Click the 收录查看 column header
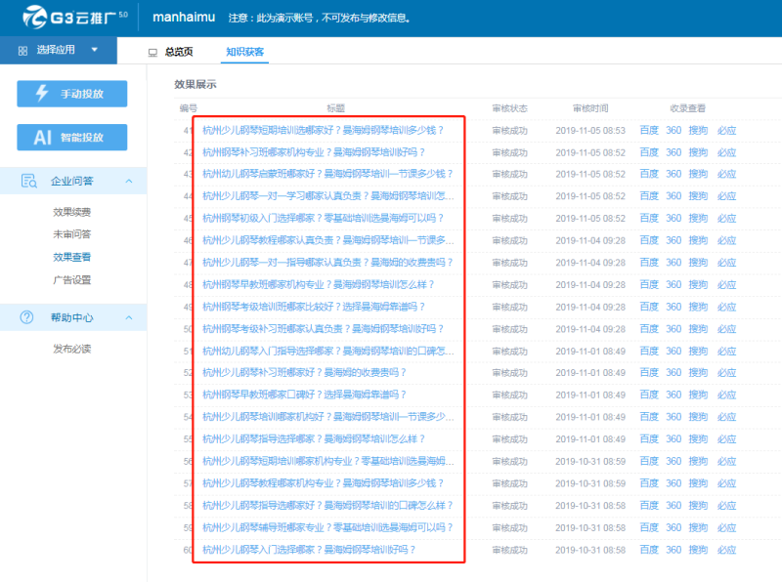The width and height of the screenshot is (782, 582). coord(688,108)
